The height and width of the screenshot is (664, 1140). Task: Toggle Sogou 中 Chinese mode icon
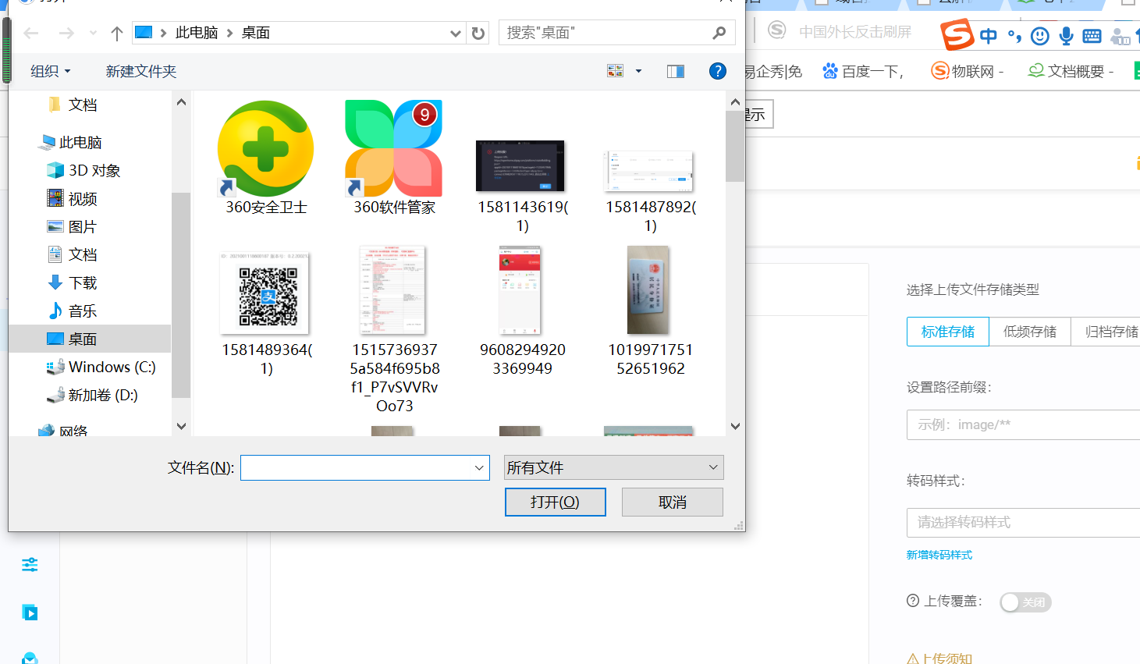989,36
